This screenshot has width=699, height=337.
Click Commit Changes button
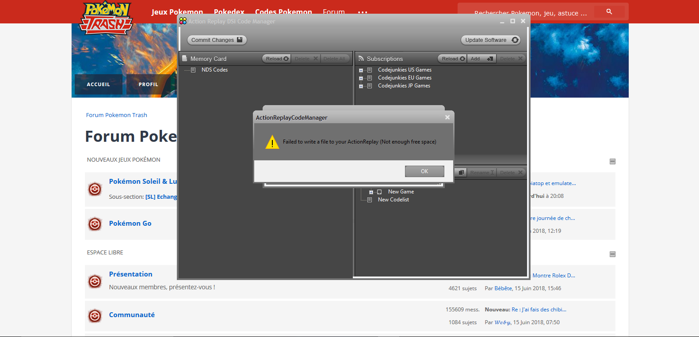(217, 40)
